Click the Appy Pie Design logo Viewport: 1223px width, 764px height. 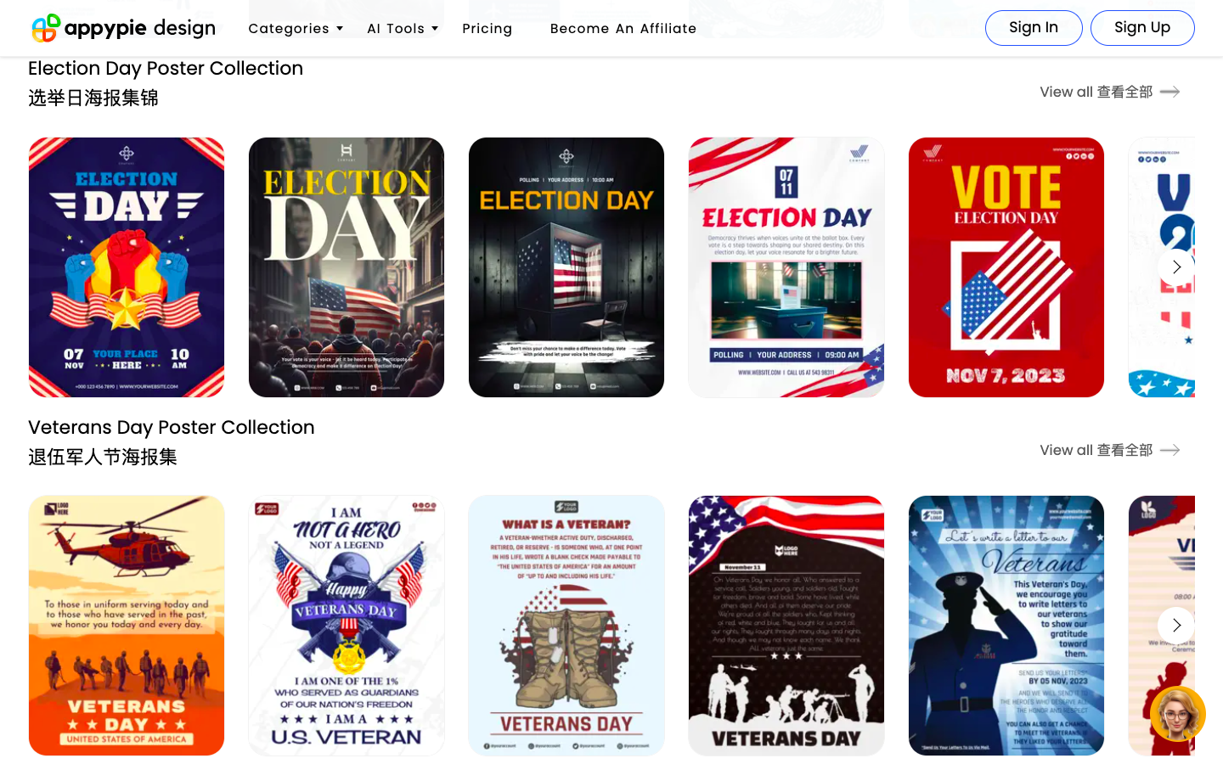(x=123, y=28)
